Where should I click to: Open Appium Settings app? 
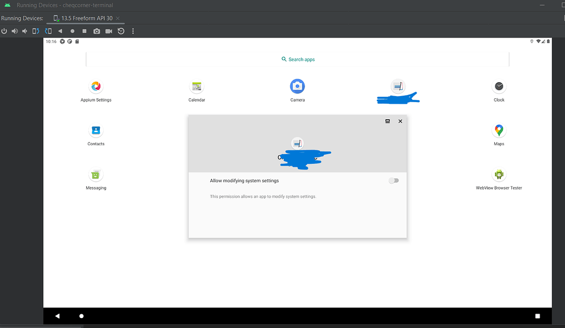(x=96, y=86)
